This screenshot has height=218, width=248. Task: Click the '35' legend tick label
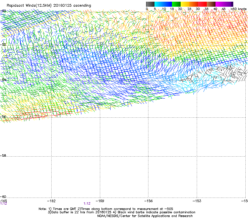206,9
